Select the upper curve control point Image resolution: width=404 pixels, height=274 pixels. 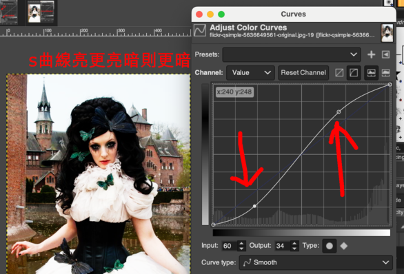point(339,112)
